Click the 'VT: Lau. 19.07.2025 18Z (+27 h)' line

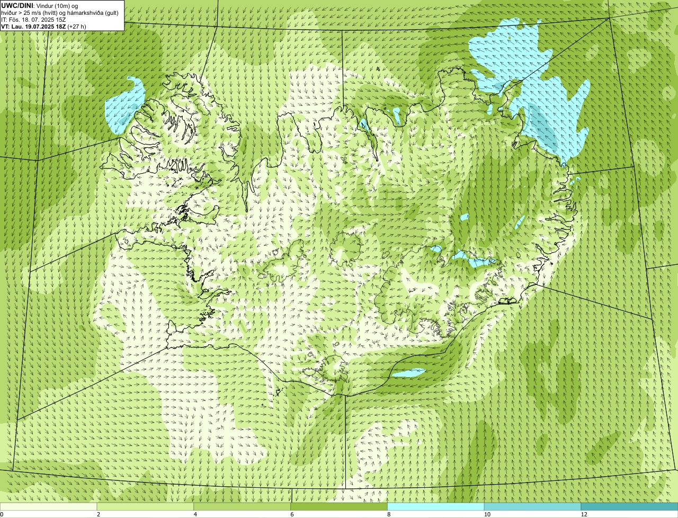(x=43, y=26)
